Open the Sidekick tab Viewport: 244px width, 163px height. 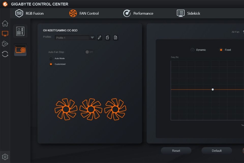click(188, 13)
